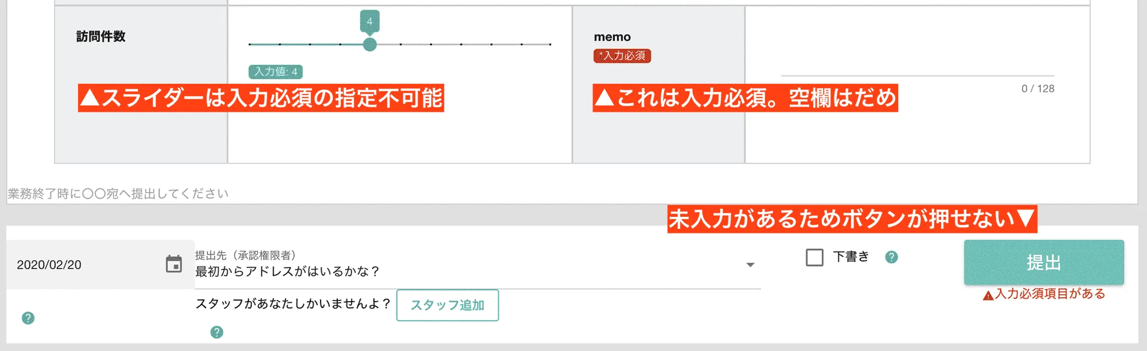Toggle the 下書き draft checkbox
This screenshot has height=351, width=1147.
(x=813, y=258)
